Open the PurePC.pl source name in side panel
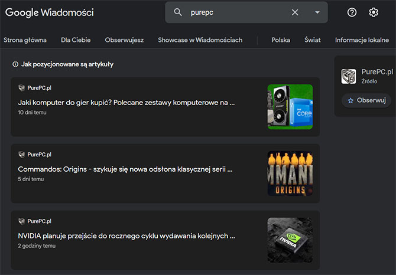This screenshot has width=396, height=275. pos(377,72)
